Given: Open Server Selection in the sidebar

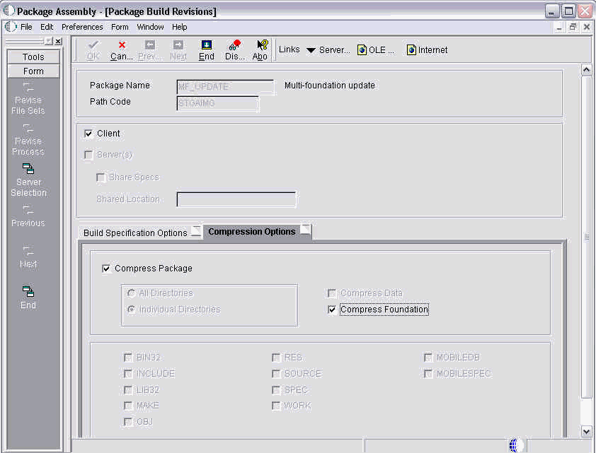Looking at the screenshot, I should coord(28,180).
